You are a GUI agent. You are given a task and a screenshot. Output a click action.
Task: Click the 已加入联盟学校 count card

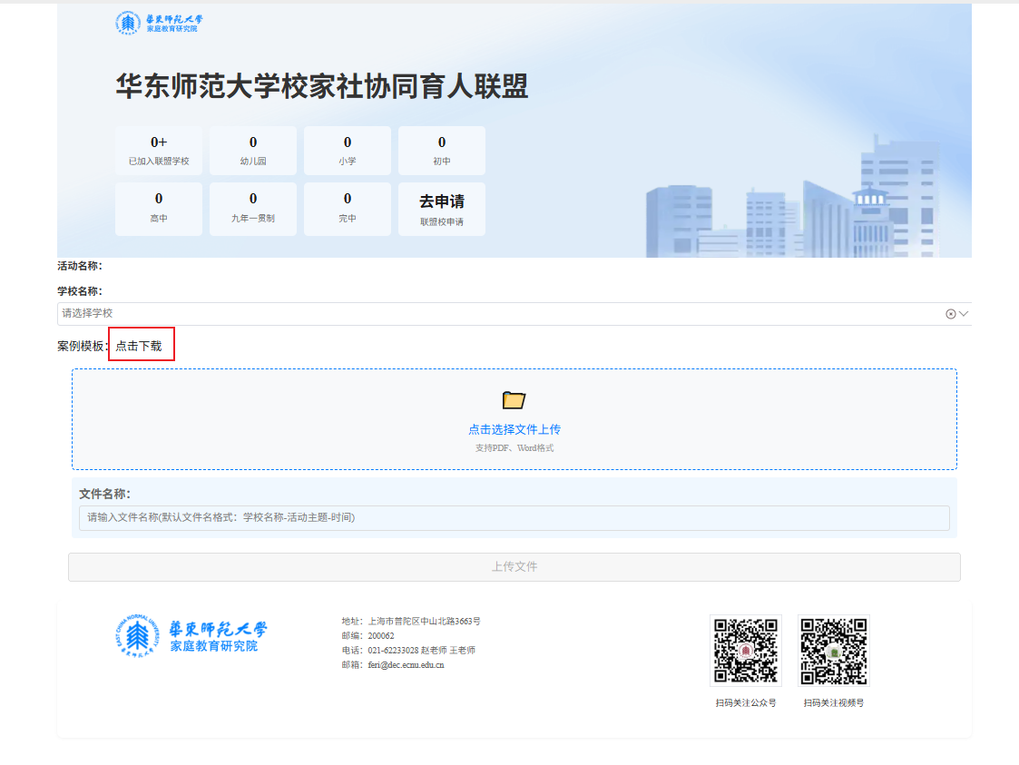click(x=159, y=151)
